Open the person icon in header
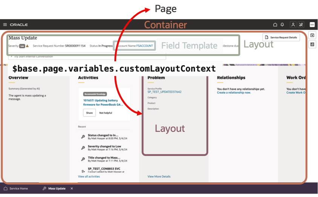Image resolution: width=318 pixels, height=197 pixels. (293, 24)
